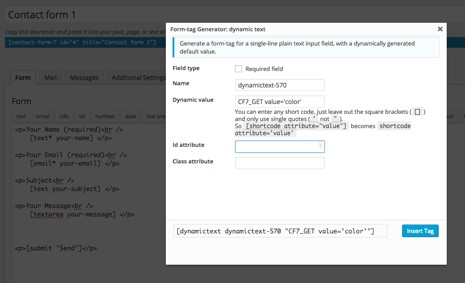
Task: Open the Messages tab
Action: pyautogui.click(x=84, y=78)
